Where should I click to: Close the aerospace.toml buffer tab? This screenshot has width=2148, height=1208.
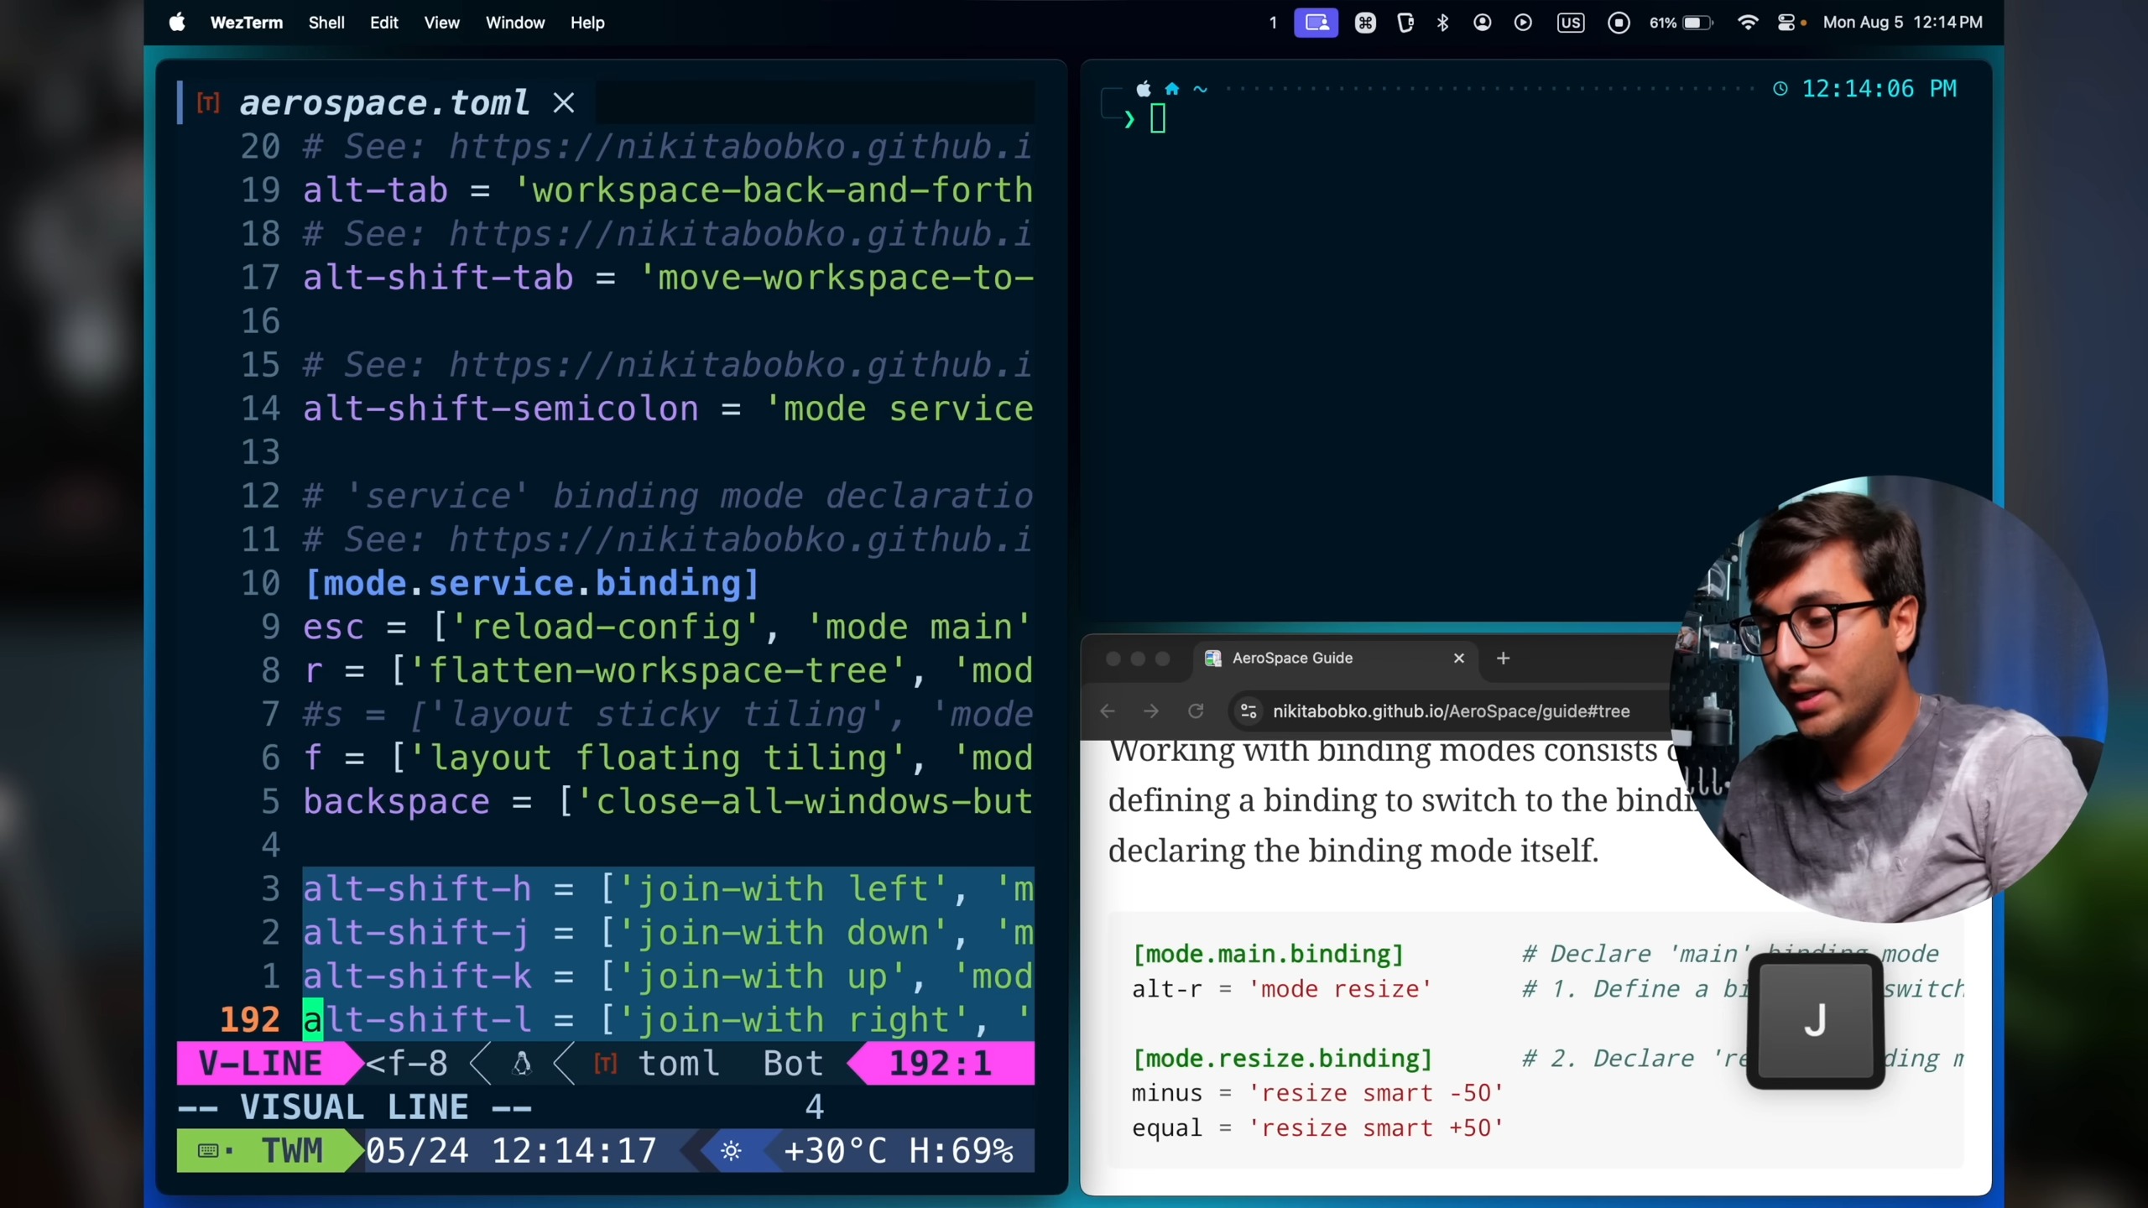[x=564, y=103]
